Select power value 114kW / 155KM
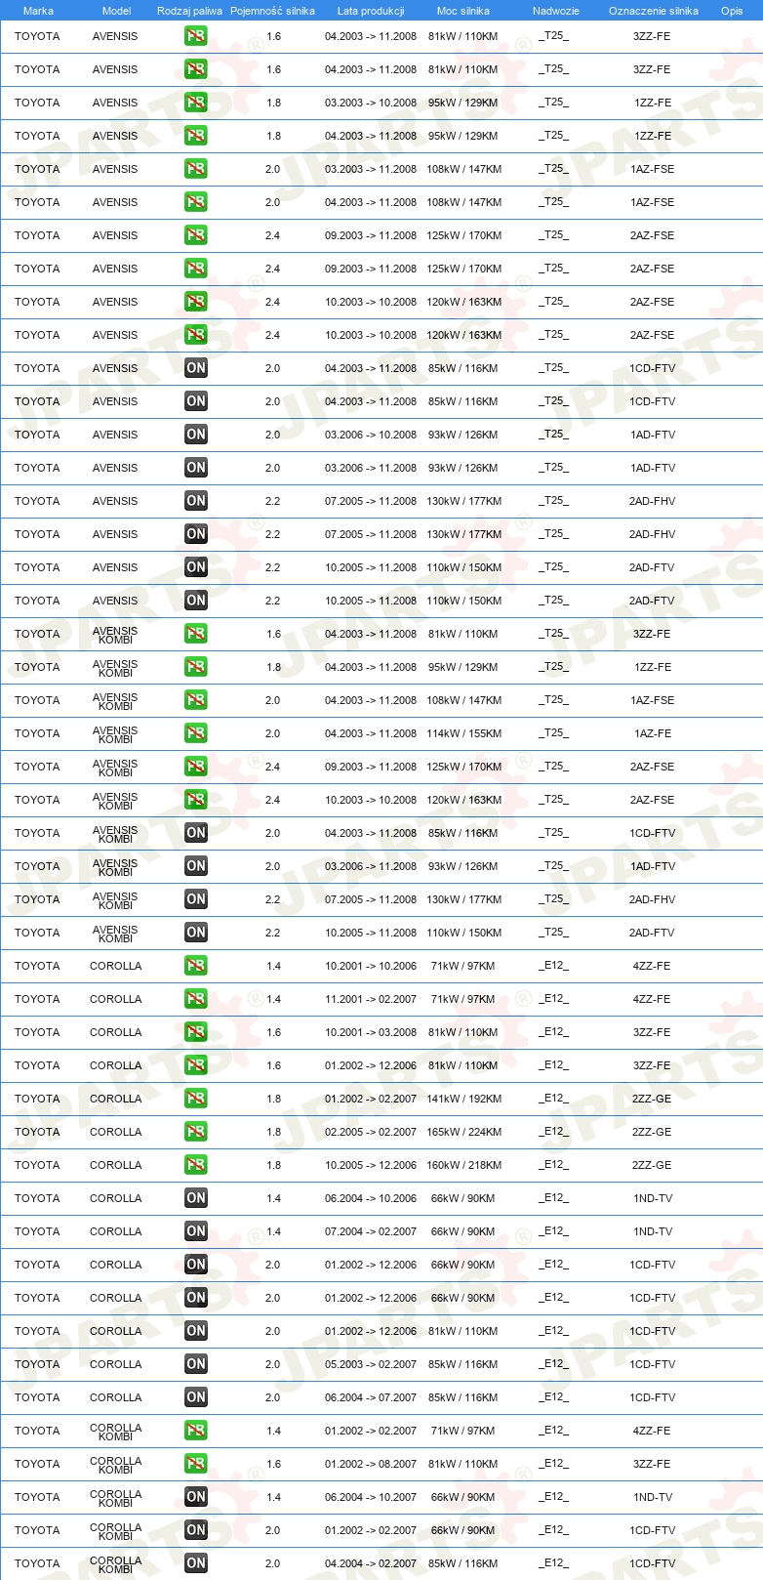The image size is (763, 1580). [x=464, y=733]
